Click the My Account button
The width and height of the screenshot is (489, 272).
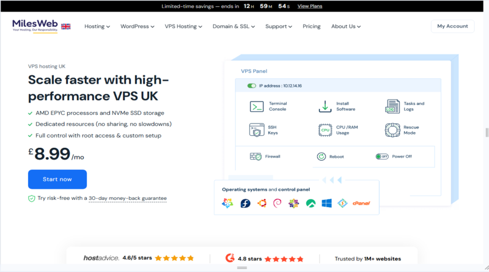(x=452, y=26)
